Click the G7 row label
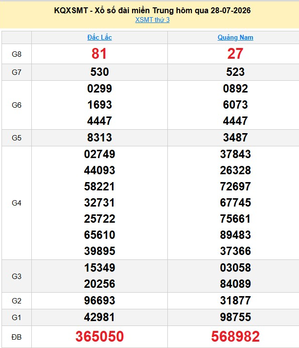The image size is (299, 348). point(17,72)
